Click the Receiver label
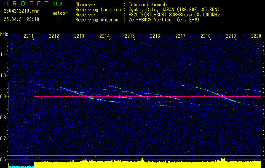Image resolution: width=265 pixels, height=168 pixels. click(86, 15)
